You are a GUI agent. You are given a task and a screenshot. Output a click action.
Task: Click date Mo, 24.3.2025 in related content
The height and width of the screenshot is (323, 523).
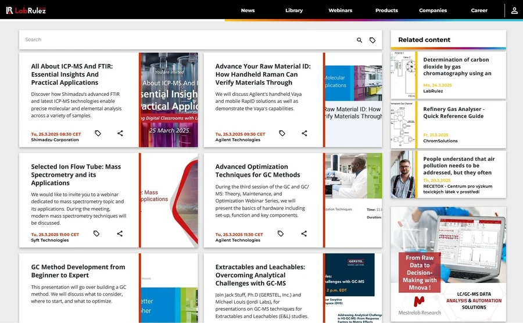point(437,85)
